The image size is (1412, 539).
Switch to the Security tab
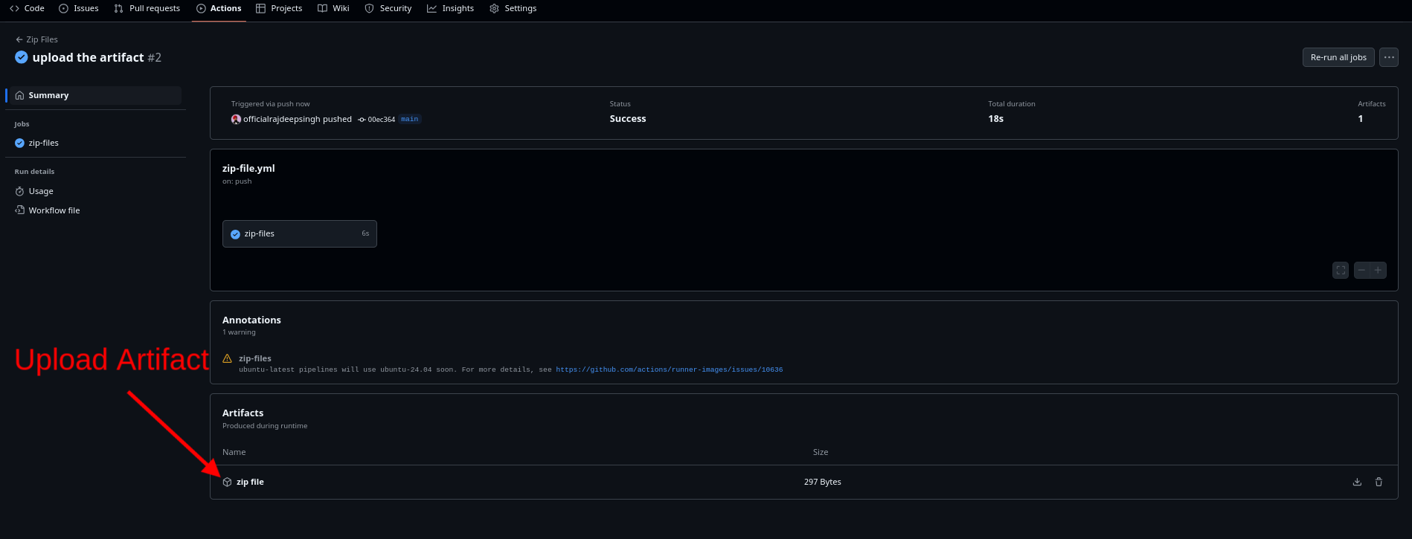388,8
